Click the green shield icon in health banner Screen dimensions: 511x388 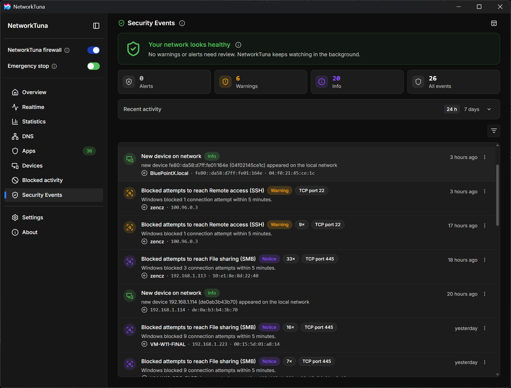pos(133,49)
